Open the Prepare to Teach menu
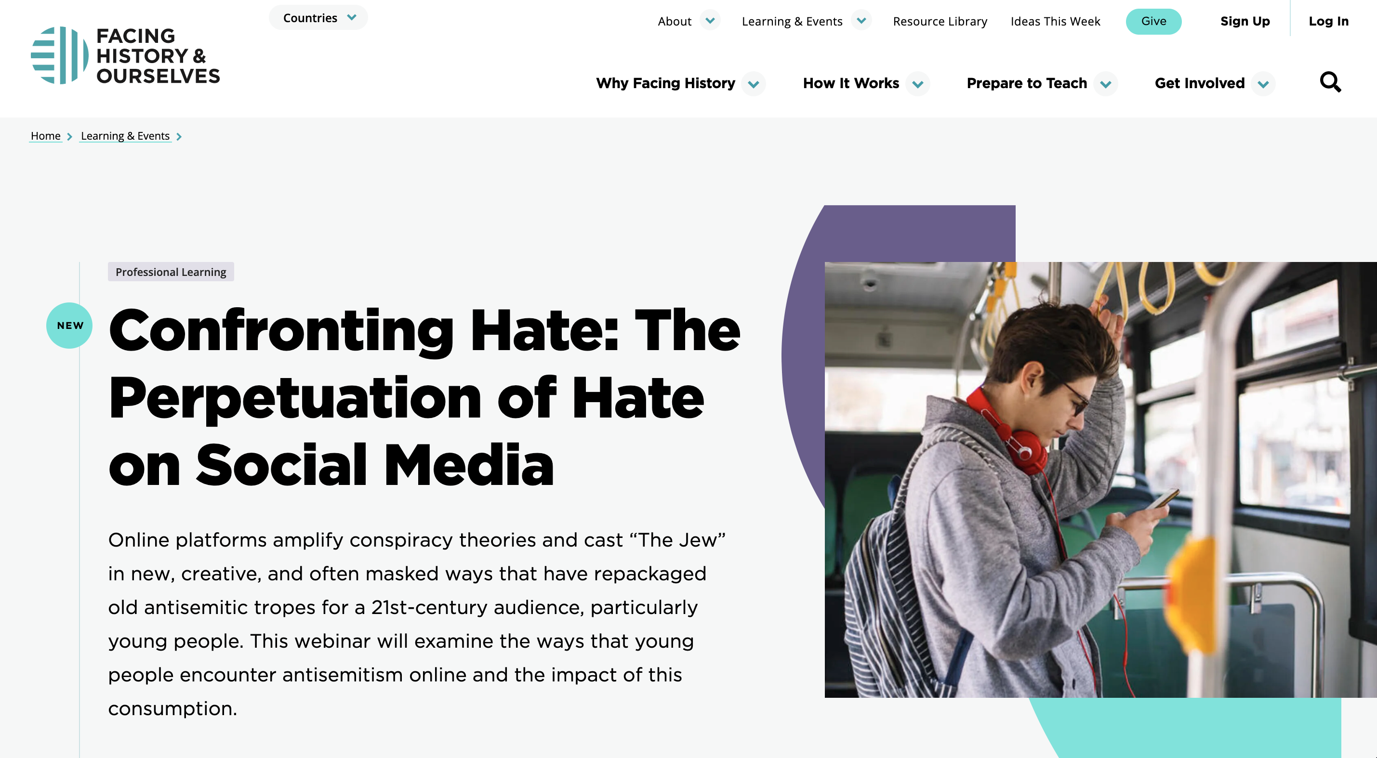1377x758 pixels. tap(1027, 83)
